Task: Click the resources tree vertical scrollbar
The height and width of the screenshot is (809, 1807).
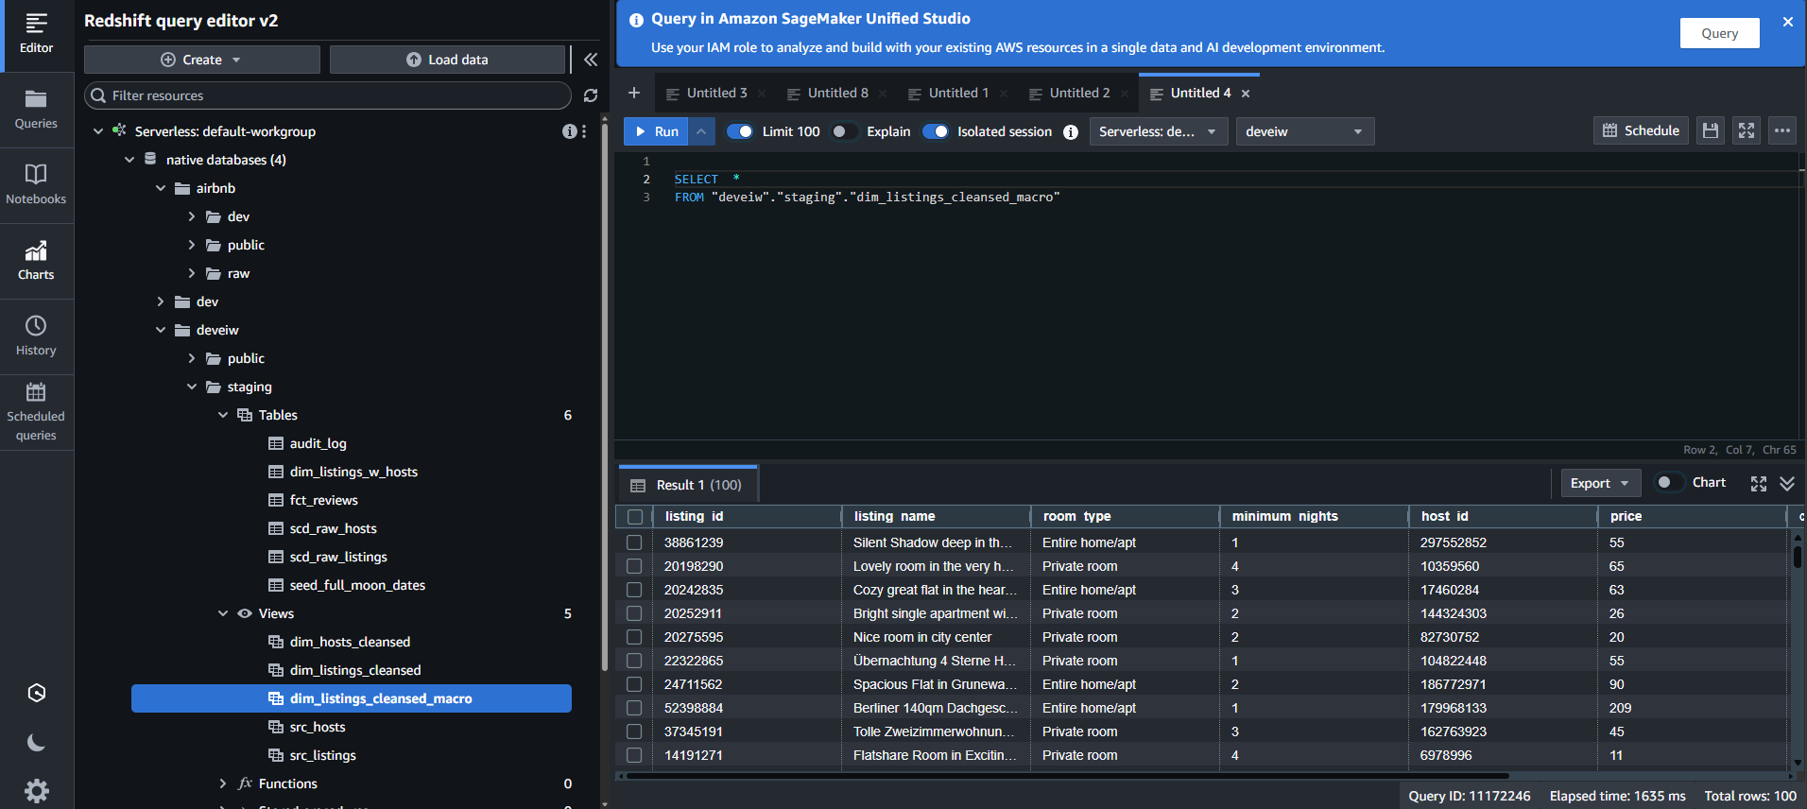Action: point(604,397)
